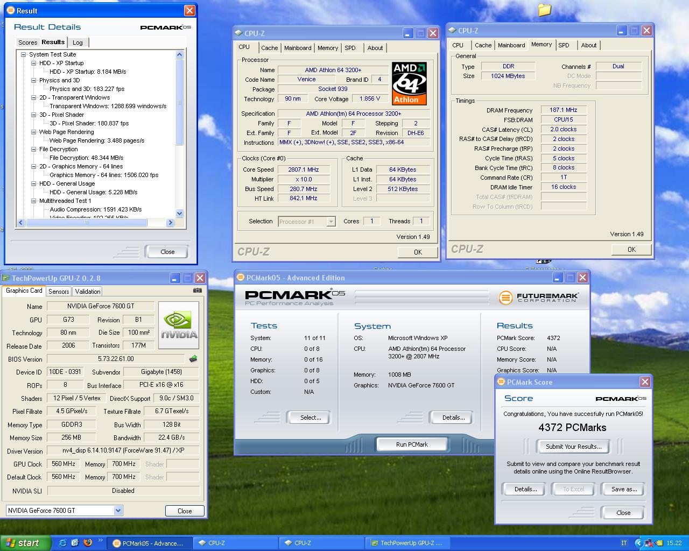Open SPD tab in left CPU-Z window
This screenshot has height=551, width=689.
[350, 48]
